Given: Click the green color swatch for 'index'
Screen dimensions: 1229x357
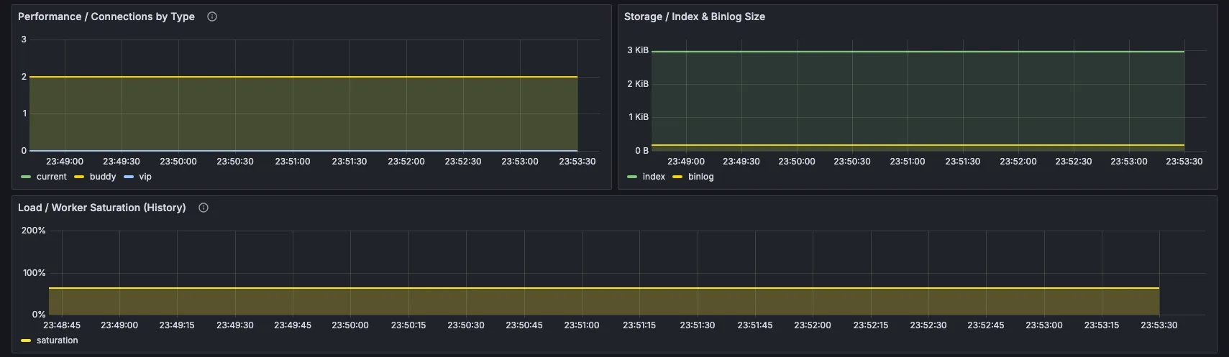Looking at the screenshot, I should [632, 177].
